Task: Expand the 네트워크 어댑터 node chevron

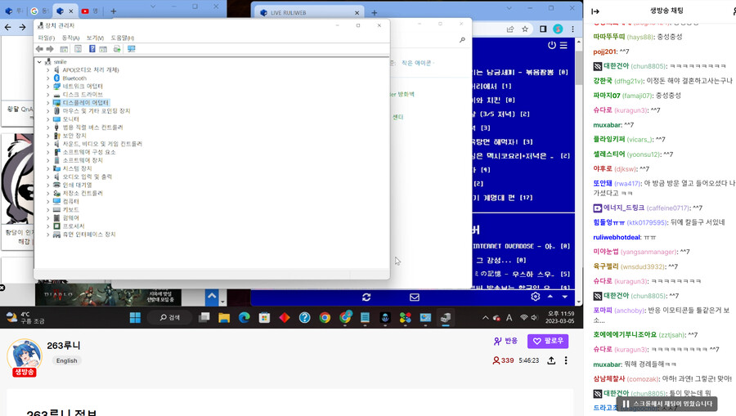Action: (48, 87)
